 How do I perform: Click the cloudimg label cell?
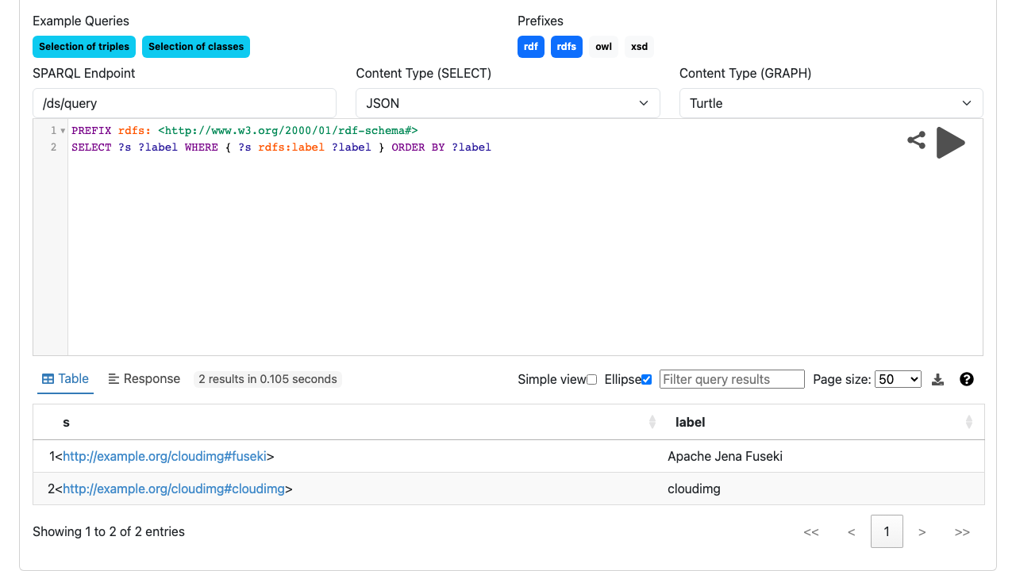coord(822,489)
